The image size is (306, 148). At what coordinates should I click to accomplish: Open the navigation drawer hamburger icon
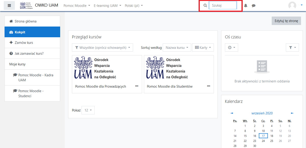9,5
